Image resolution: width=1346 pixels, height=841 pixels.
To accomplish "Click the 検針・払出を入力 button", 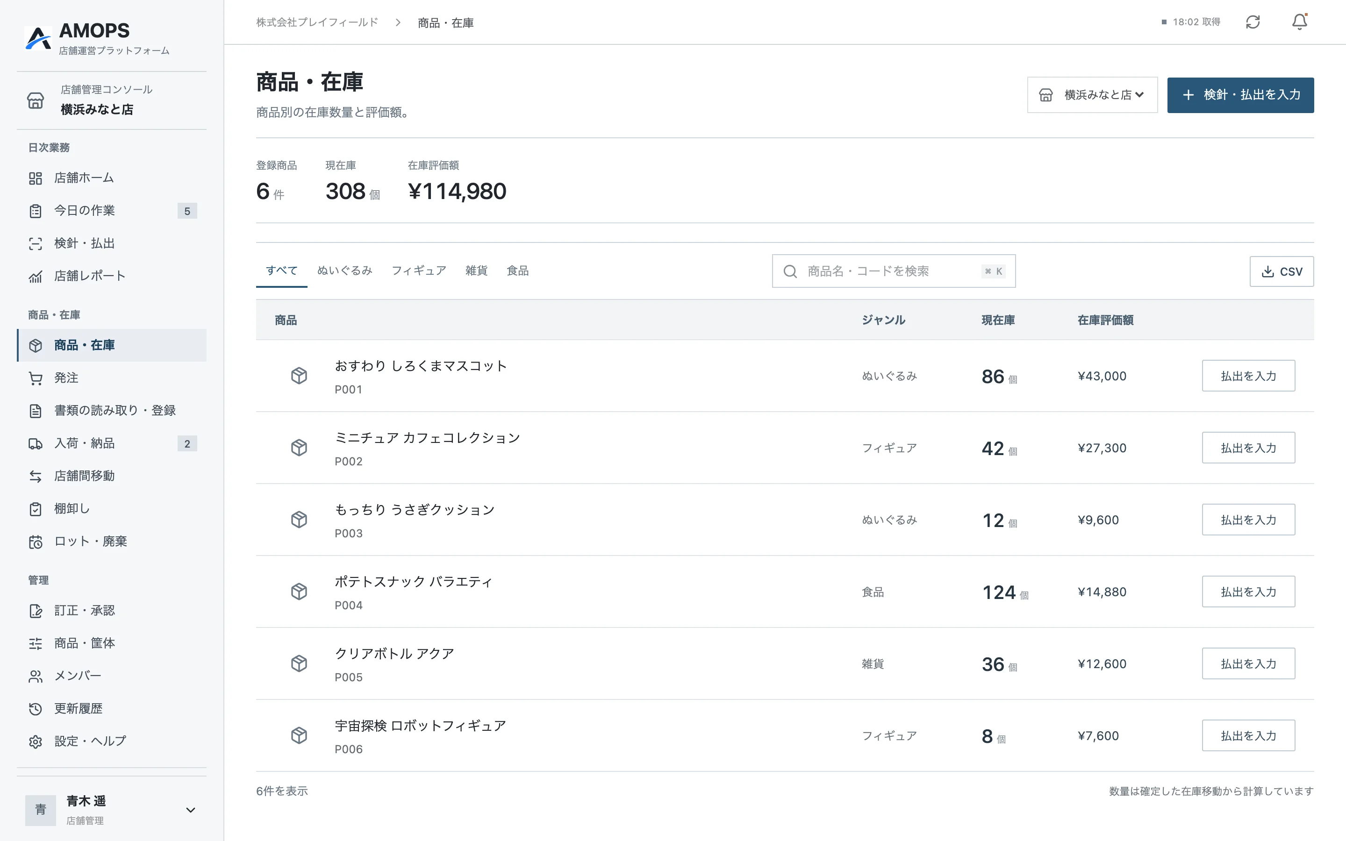I will coord(1240,95).
